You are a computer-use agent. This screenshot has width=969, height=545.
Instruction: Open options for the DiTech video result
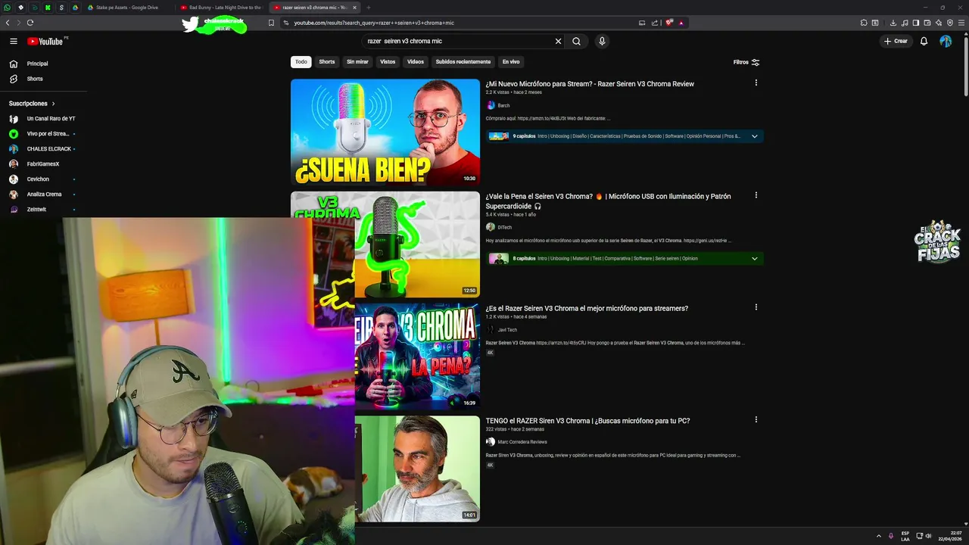point(756,195)
